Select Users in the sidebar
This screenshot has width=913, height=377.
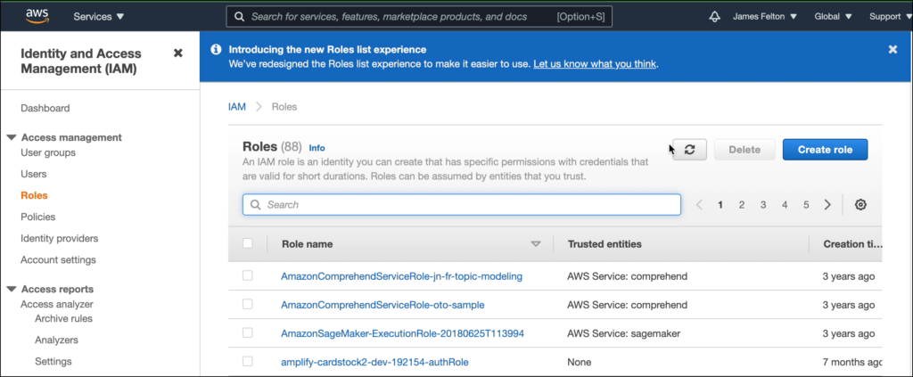(x=33, y=174)
